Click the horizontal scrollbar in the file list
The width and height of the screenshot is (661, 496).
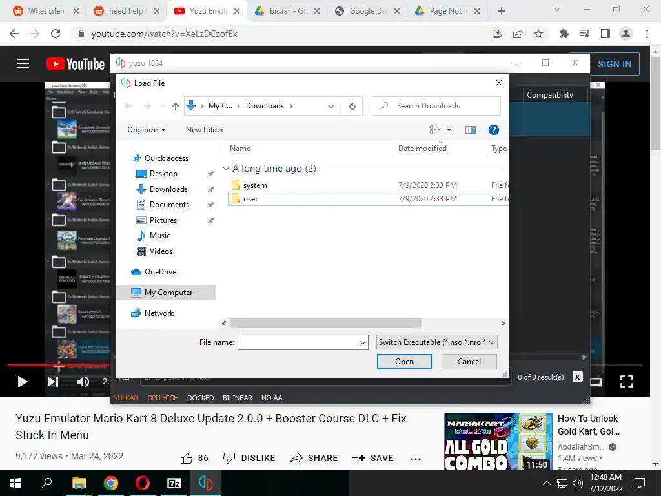325,324
